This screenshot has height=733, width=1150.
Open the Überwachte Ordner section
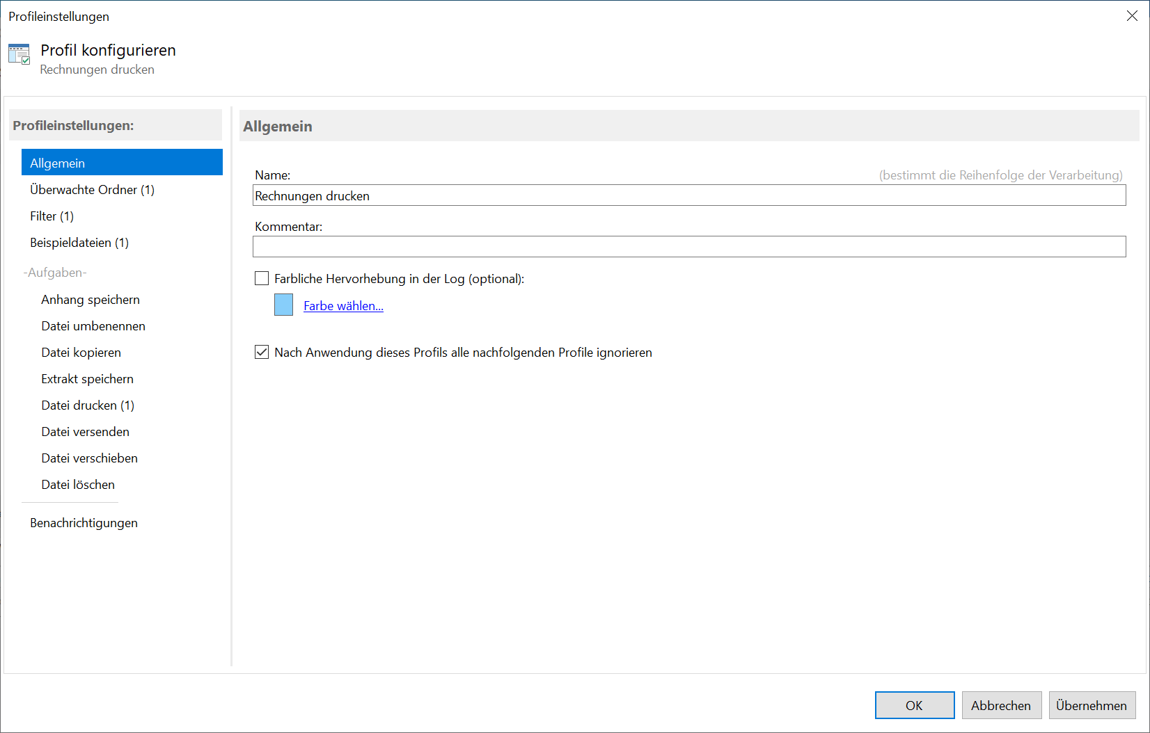coord(92,190)
